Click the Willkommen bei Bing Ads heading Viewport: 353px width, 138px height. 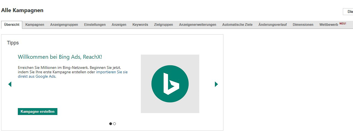pos(60,57)
